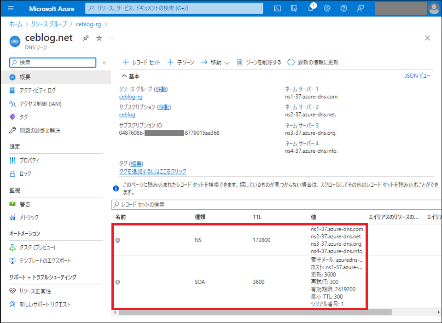Click ゾーンを削除する in the toolbar

click(259, 62)
